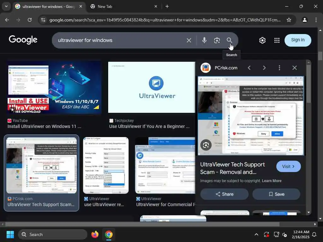Go forward with the browser arrow
This screenshot has width=323, height=242.
point(18,20)
